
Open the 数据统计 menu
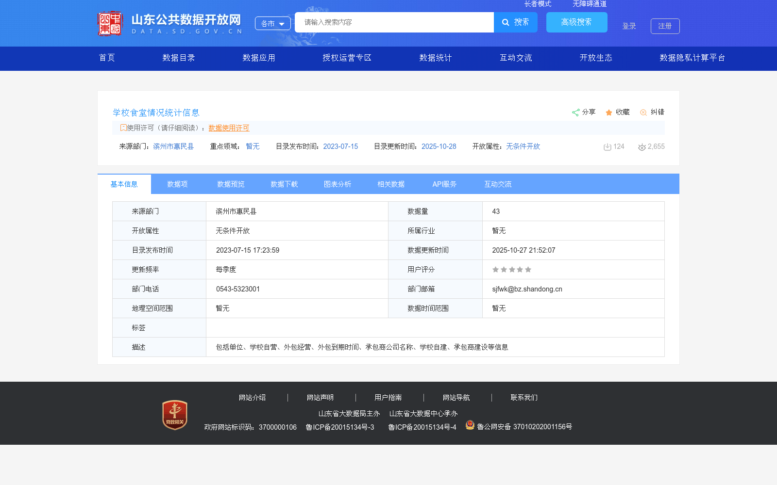(435, 58)
